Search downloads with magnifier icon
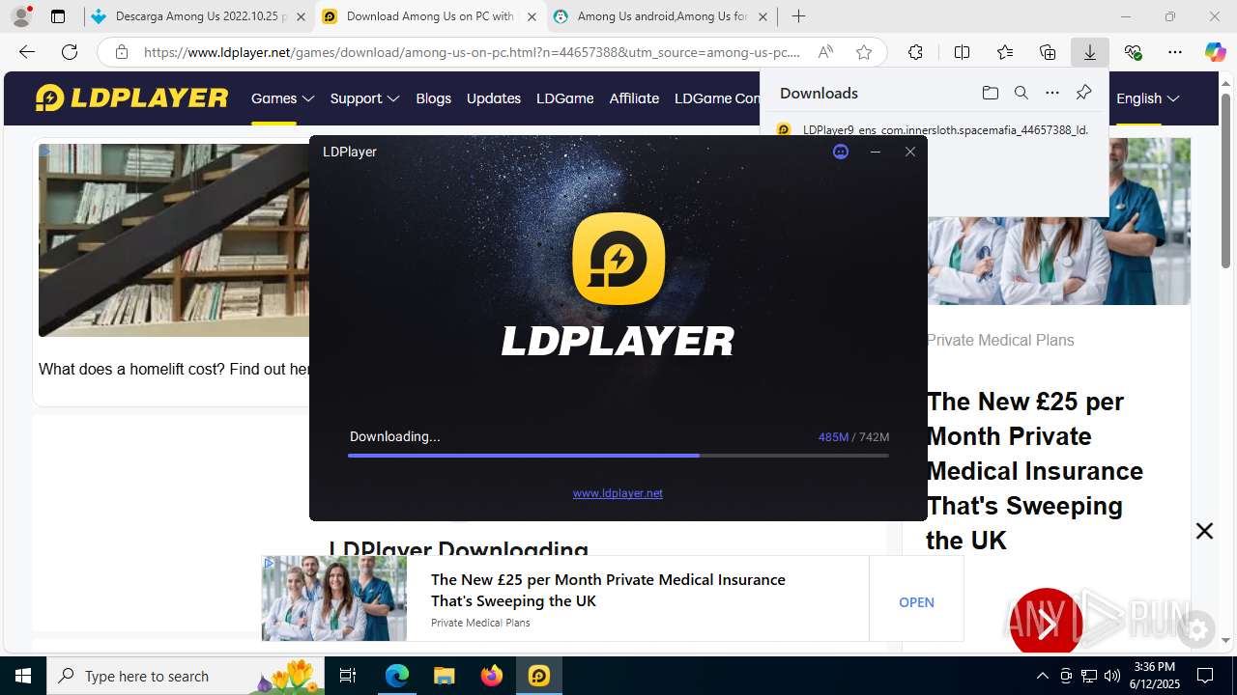 click(1021, 93)
